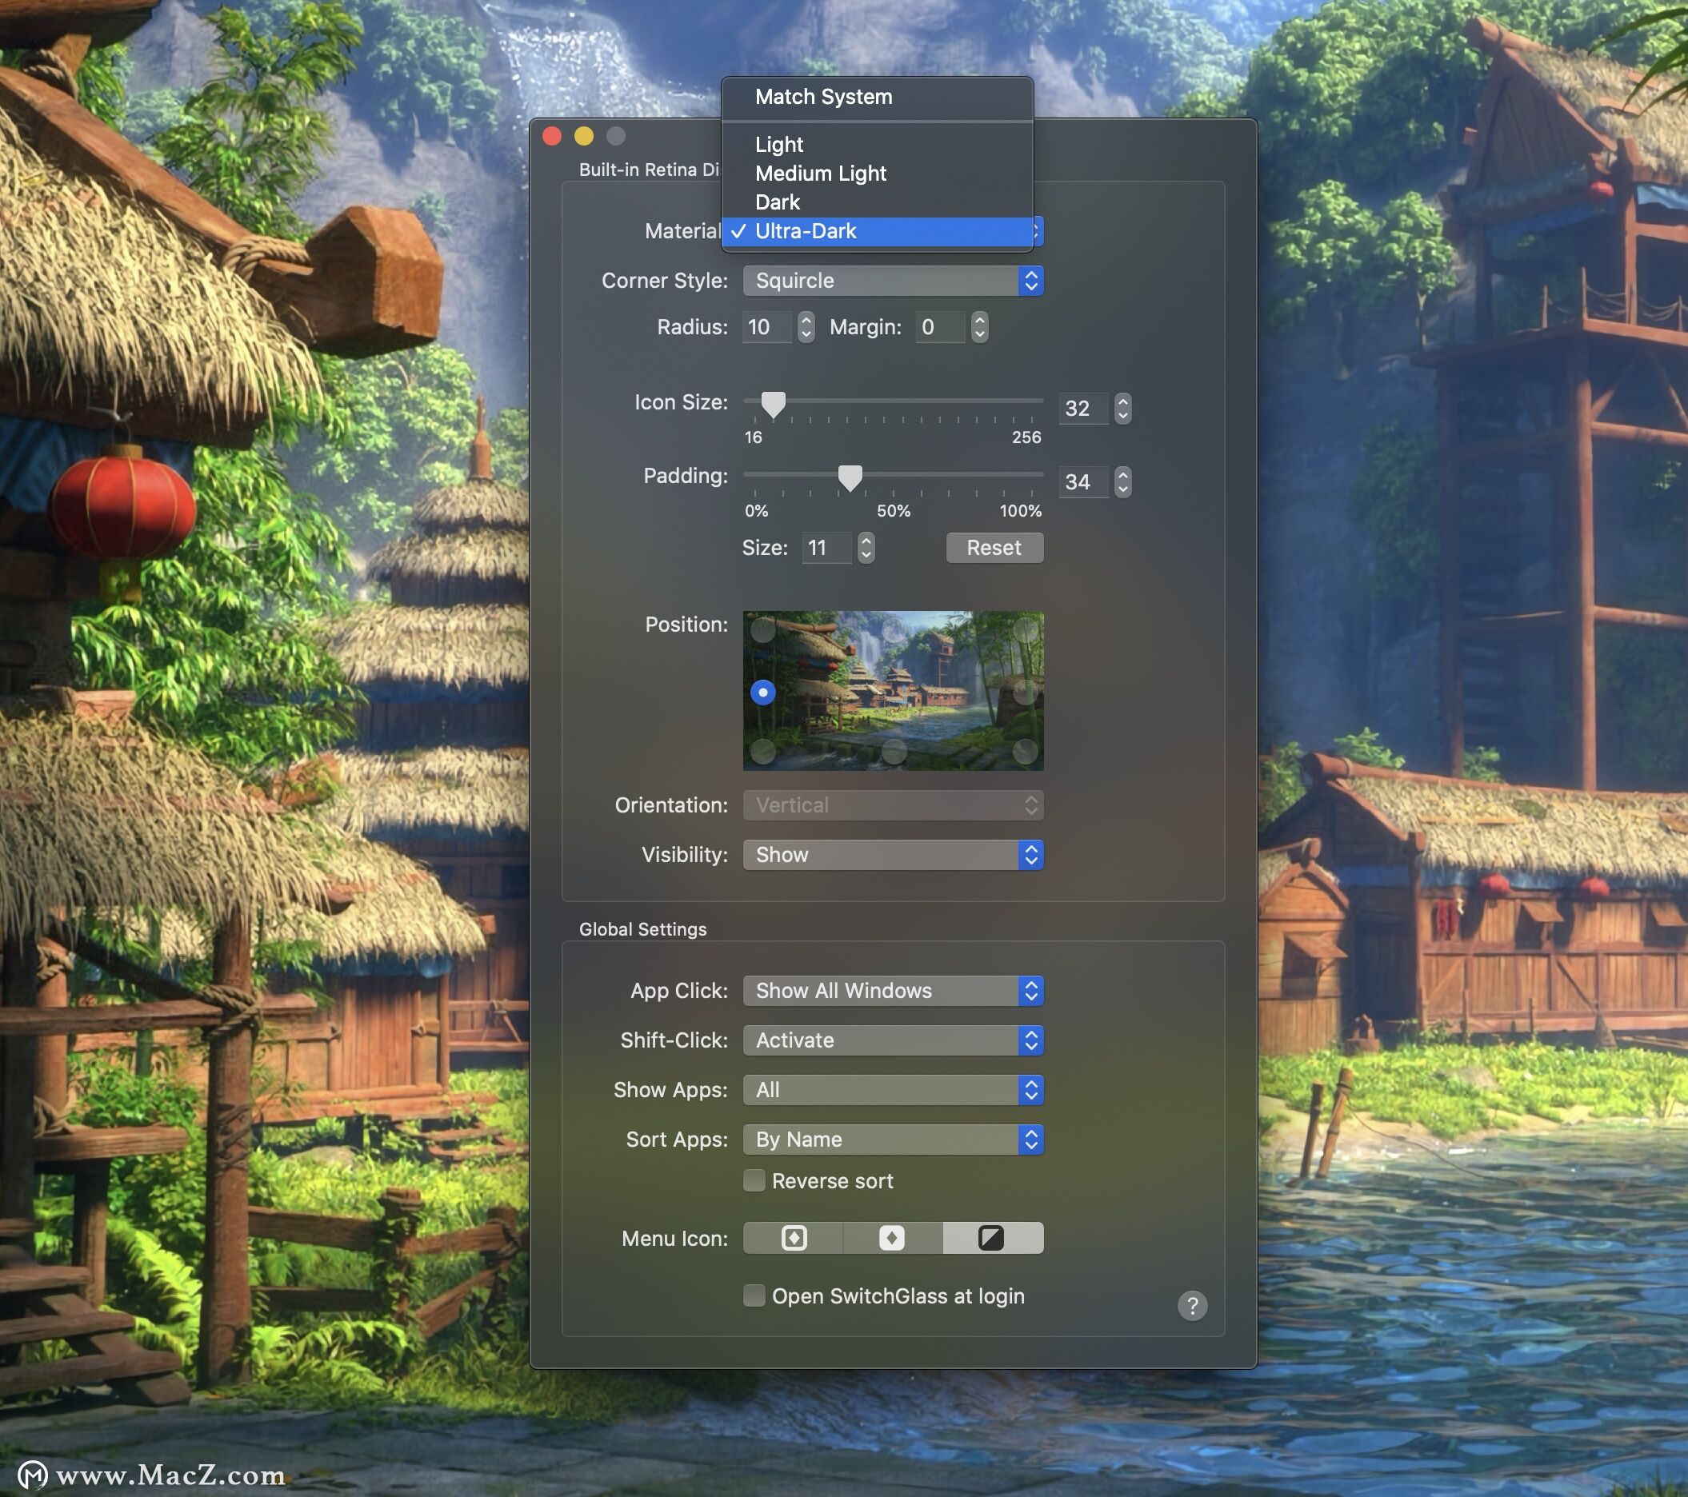Image resolution: width=1688 pixels, height=1497 pixels.
Task: Select the bottom-right Position radio button
Action: click(1026, 752)
